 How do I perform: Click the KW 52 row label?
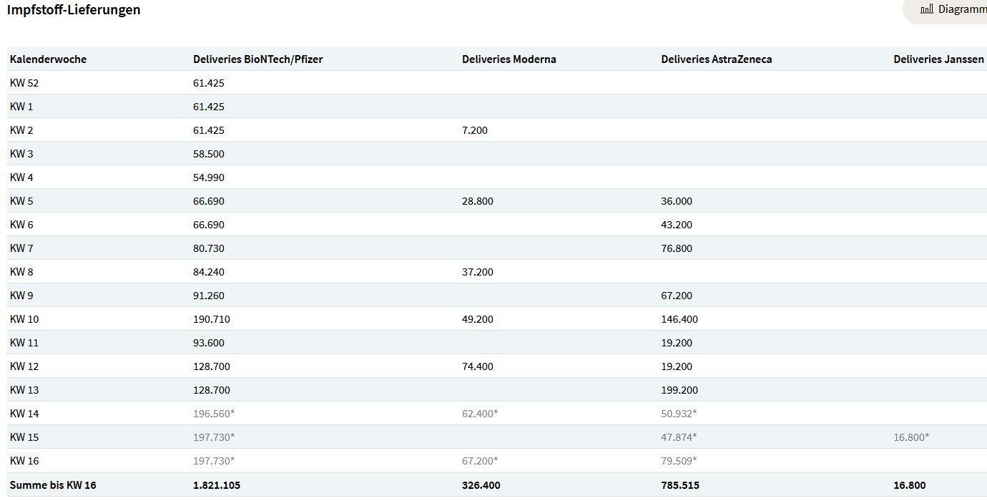point(24,83)
